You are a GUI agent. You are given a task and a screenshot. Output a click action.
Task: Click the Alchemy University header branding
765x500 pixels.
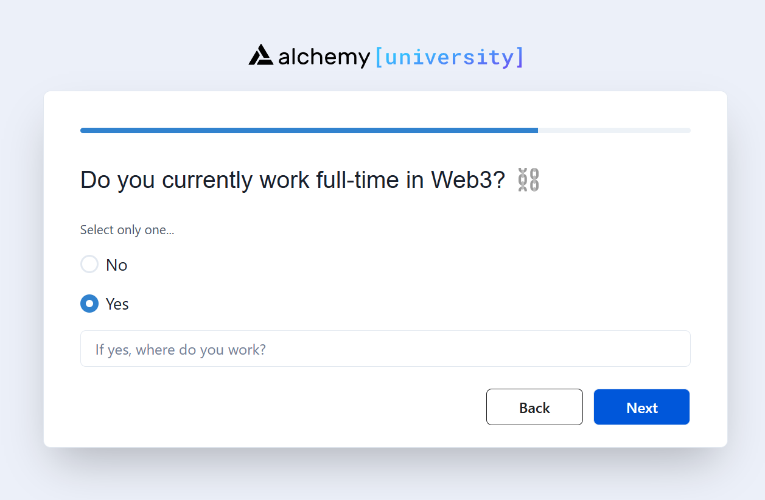click(x=383, y=56)
